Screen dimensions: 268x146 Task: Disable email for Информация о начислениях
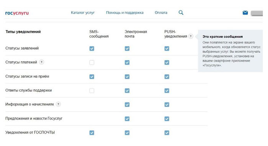coord(127,105)
